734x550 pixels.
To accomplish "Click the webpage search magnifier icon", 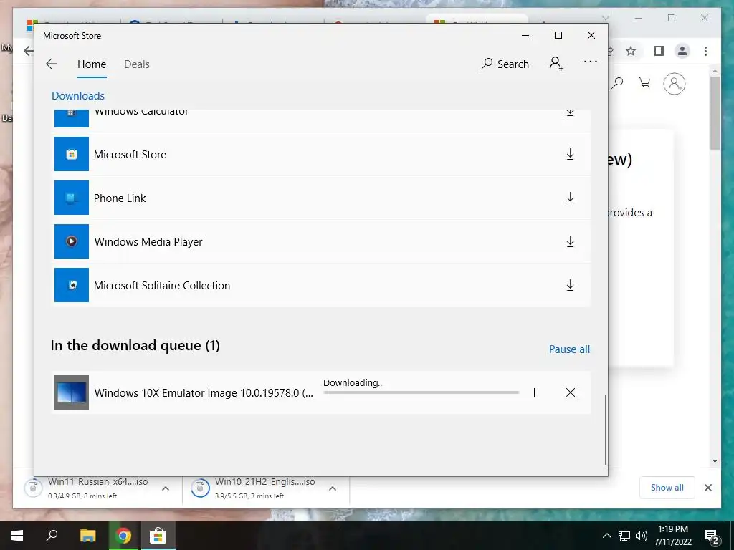I will point(617,83).
